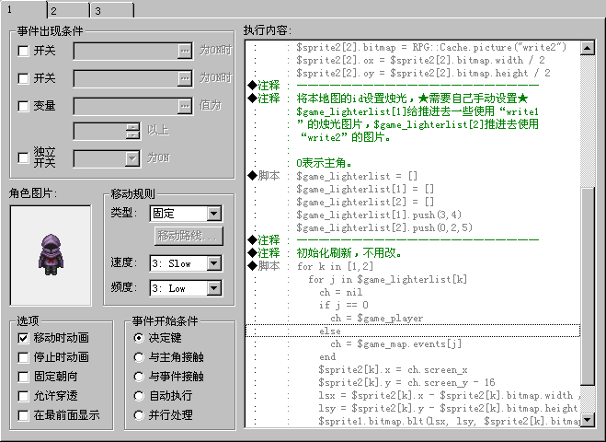Select the 'else' line in script list

(413, 331)
